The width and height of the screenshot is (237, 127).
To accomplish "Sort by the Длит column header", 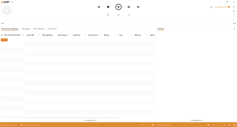I will [152, 35].
